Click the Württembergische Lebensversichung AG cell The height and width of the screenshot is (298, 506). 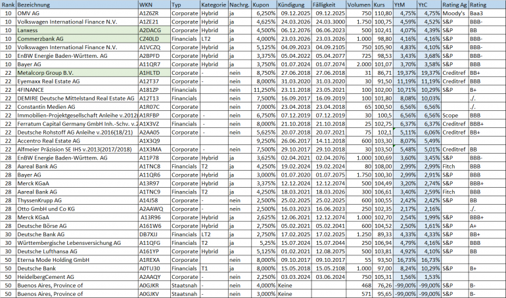pos(77,243)
